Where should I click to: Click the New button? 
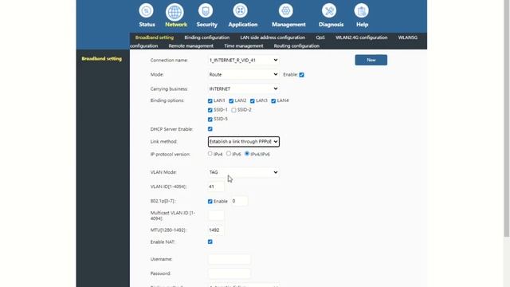point(371,60)
